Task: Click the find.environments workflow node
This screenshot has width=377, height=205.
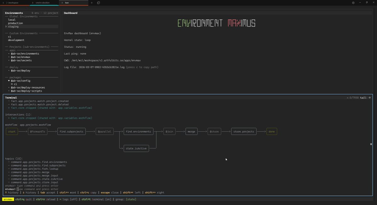Action: tap(138, 132)
